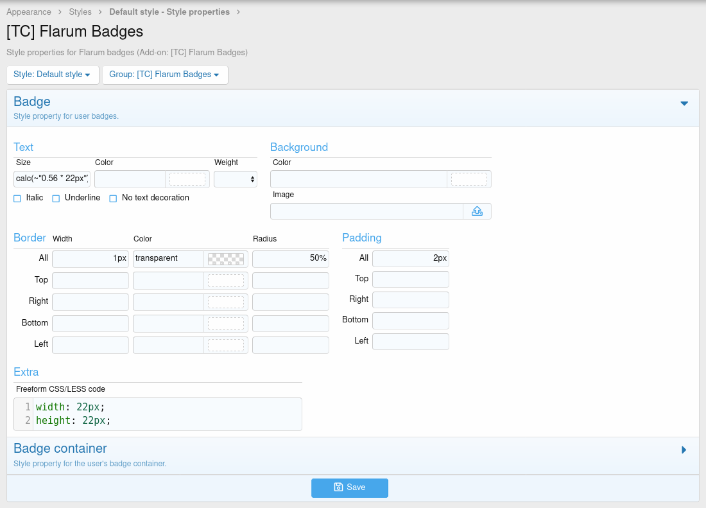Open Default style - Style properties breadcrumb
This screenshot has width=706, height=508.
[x=169, y=12]
